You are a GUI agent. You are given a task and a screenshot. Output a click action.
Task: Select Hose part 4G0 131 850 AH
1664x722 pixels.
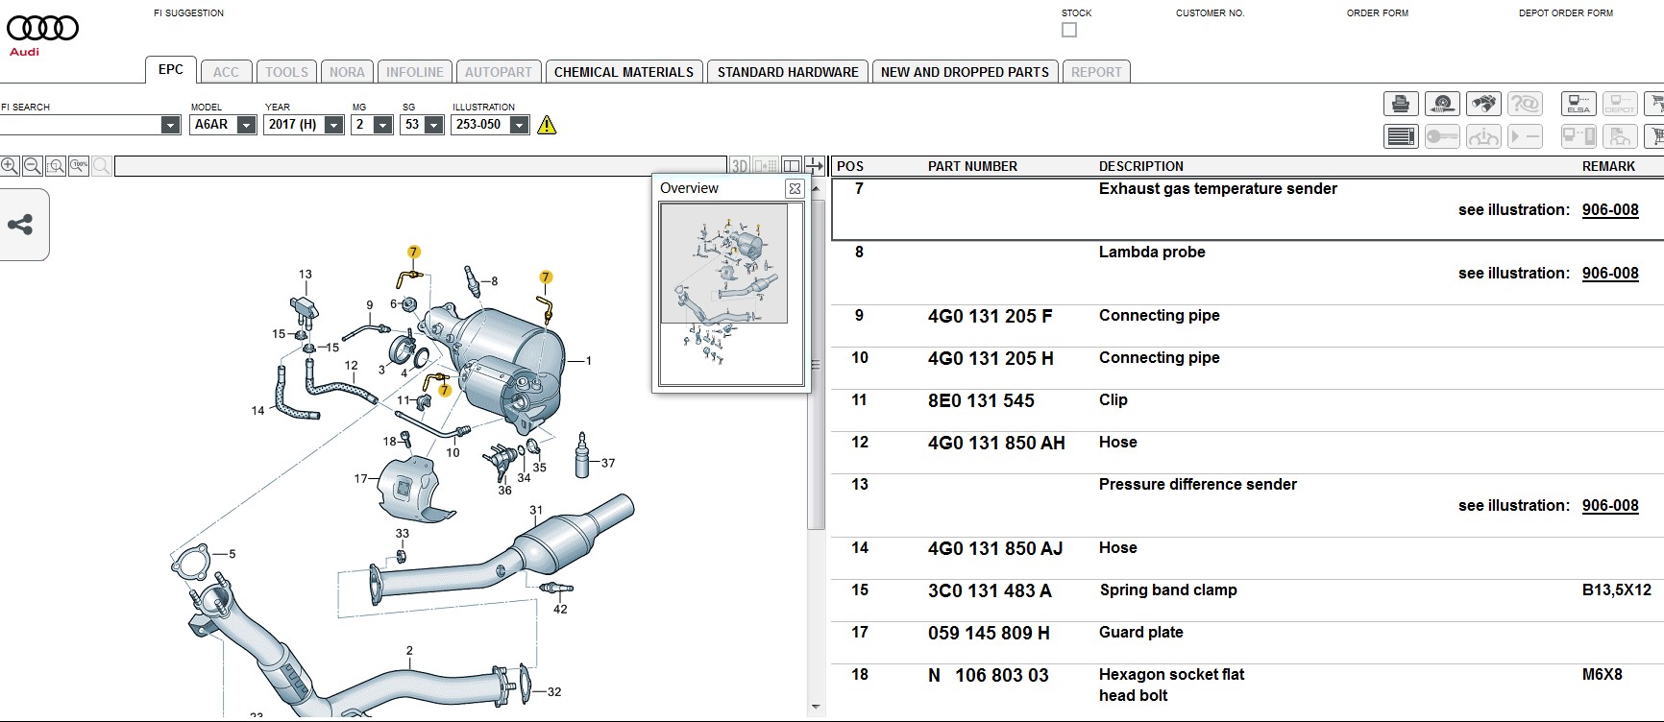click(996, 443)
